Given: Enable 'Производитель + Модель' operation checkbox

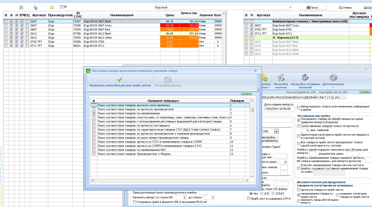Looking at the screenshot, I should [94, 154].
